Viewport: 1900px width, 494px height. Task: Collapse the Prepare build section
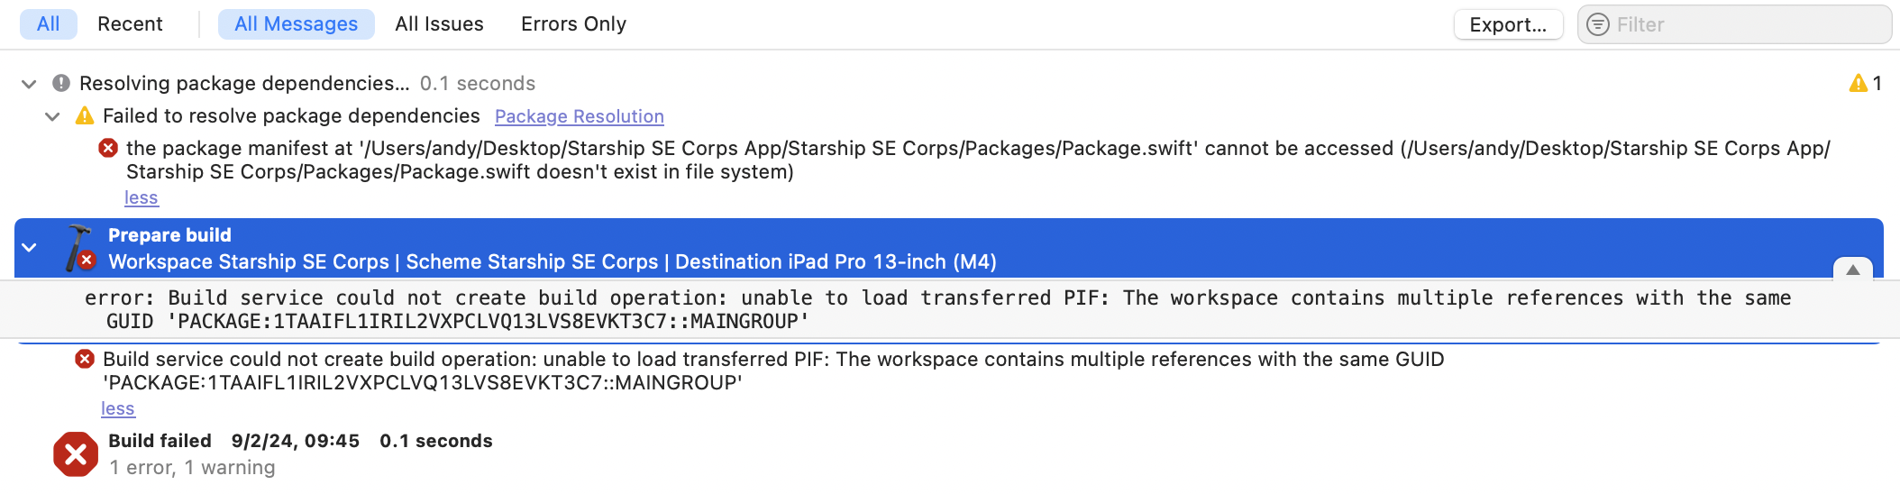[x=29, y=247]
